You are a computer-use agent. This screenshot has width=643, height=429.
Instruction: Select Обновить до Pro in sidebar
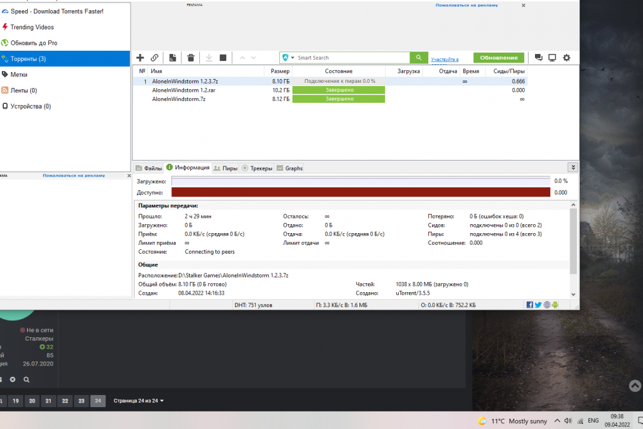pyautogui.click(x=33, y=43)
